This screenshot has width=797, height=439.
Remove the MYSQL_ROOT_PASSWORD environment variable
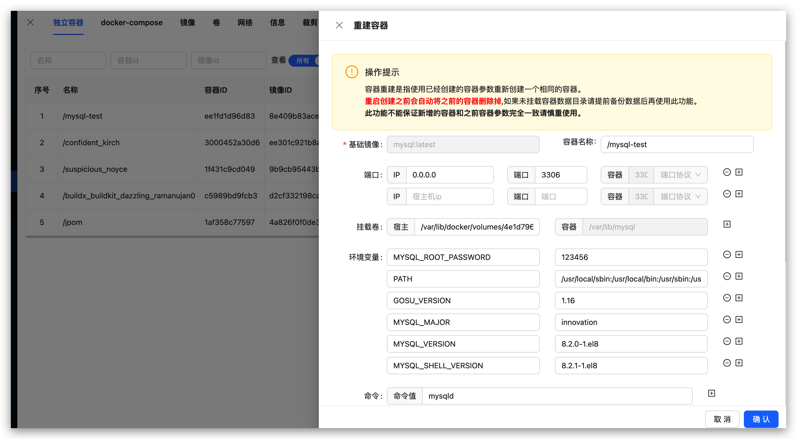727,254
